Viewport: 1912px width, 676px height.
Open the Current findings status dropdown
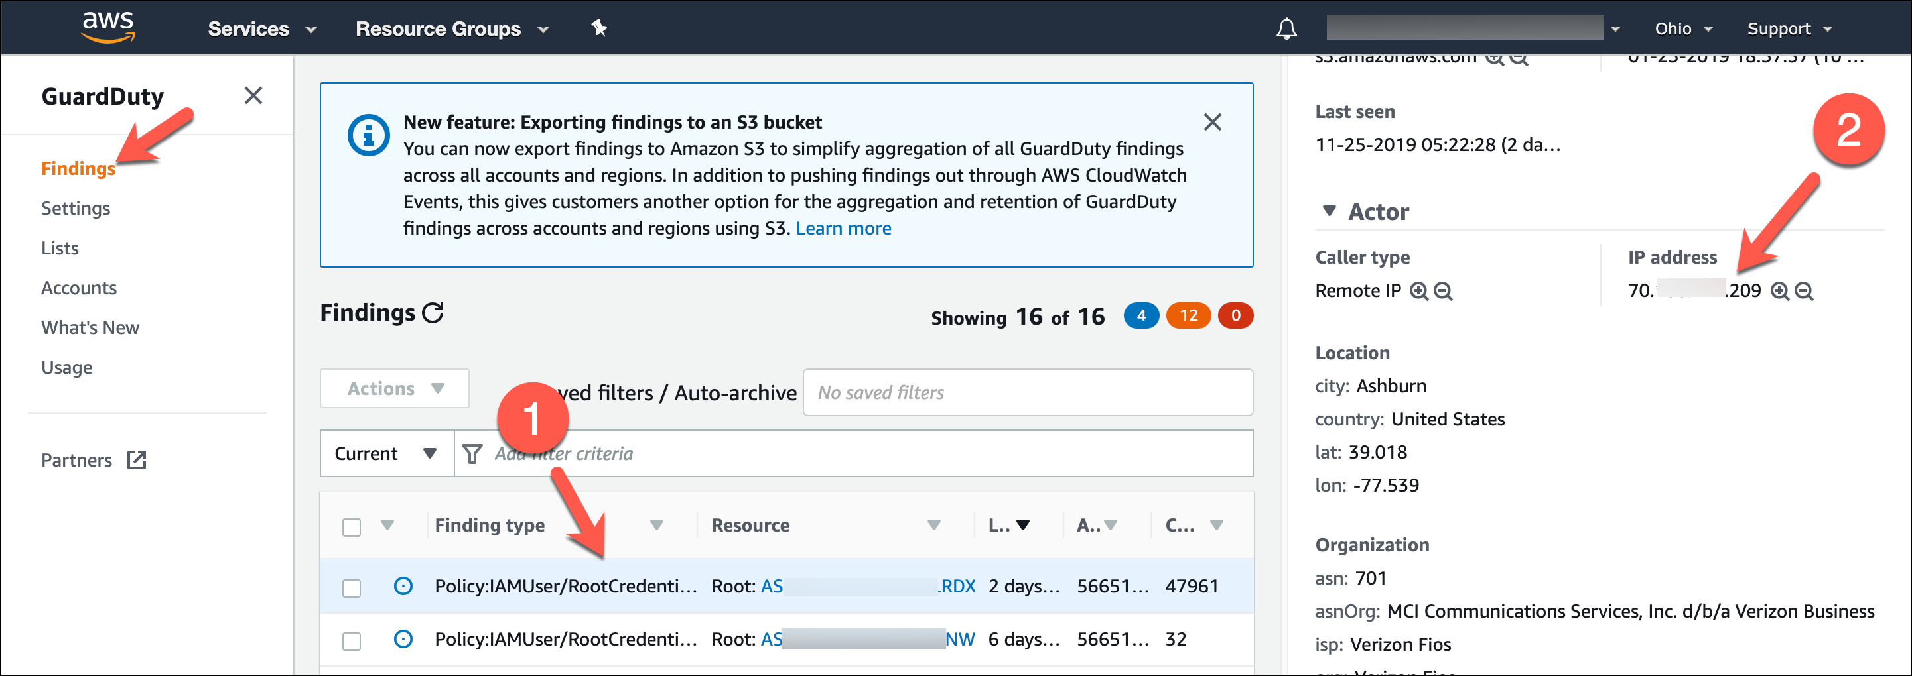pyautogui.click(x=387, y=453)
